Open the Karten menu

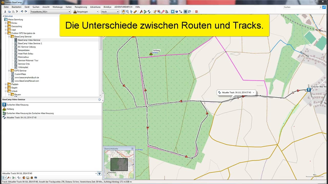point(68,7)
